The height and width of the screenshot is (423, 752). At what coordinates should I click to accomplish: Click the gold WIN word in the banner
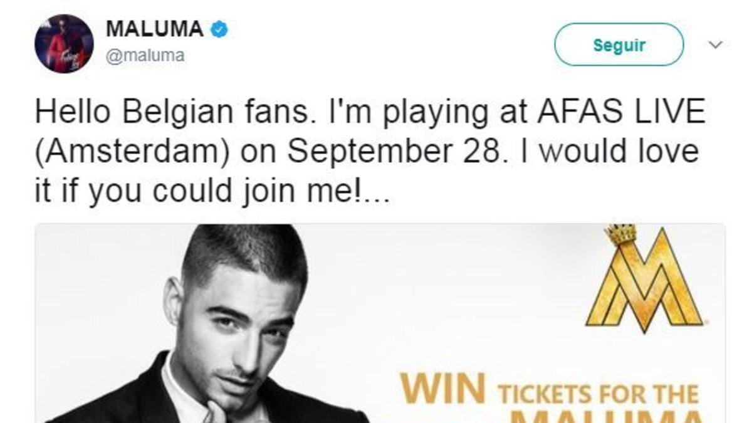point(443,390)
